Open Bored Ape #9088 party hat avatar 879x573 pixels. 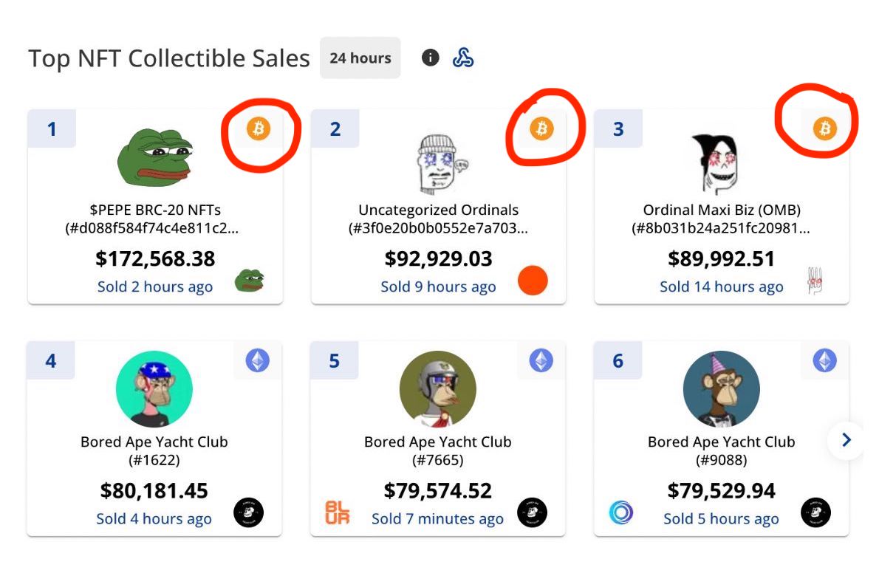[721, 389]
